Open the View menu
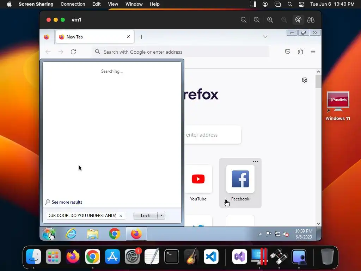This screenshot has height=271, width=361. click(113, 4)
